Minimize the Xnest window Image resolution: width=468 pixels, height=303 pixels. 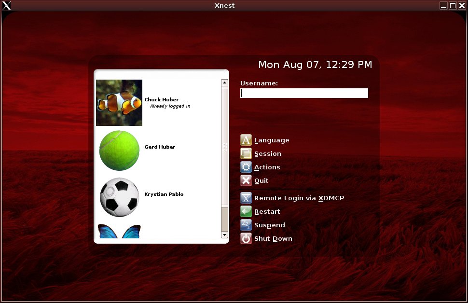coord(443,5)
